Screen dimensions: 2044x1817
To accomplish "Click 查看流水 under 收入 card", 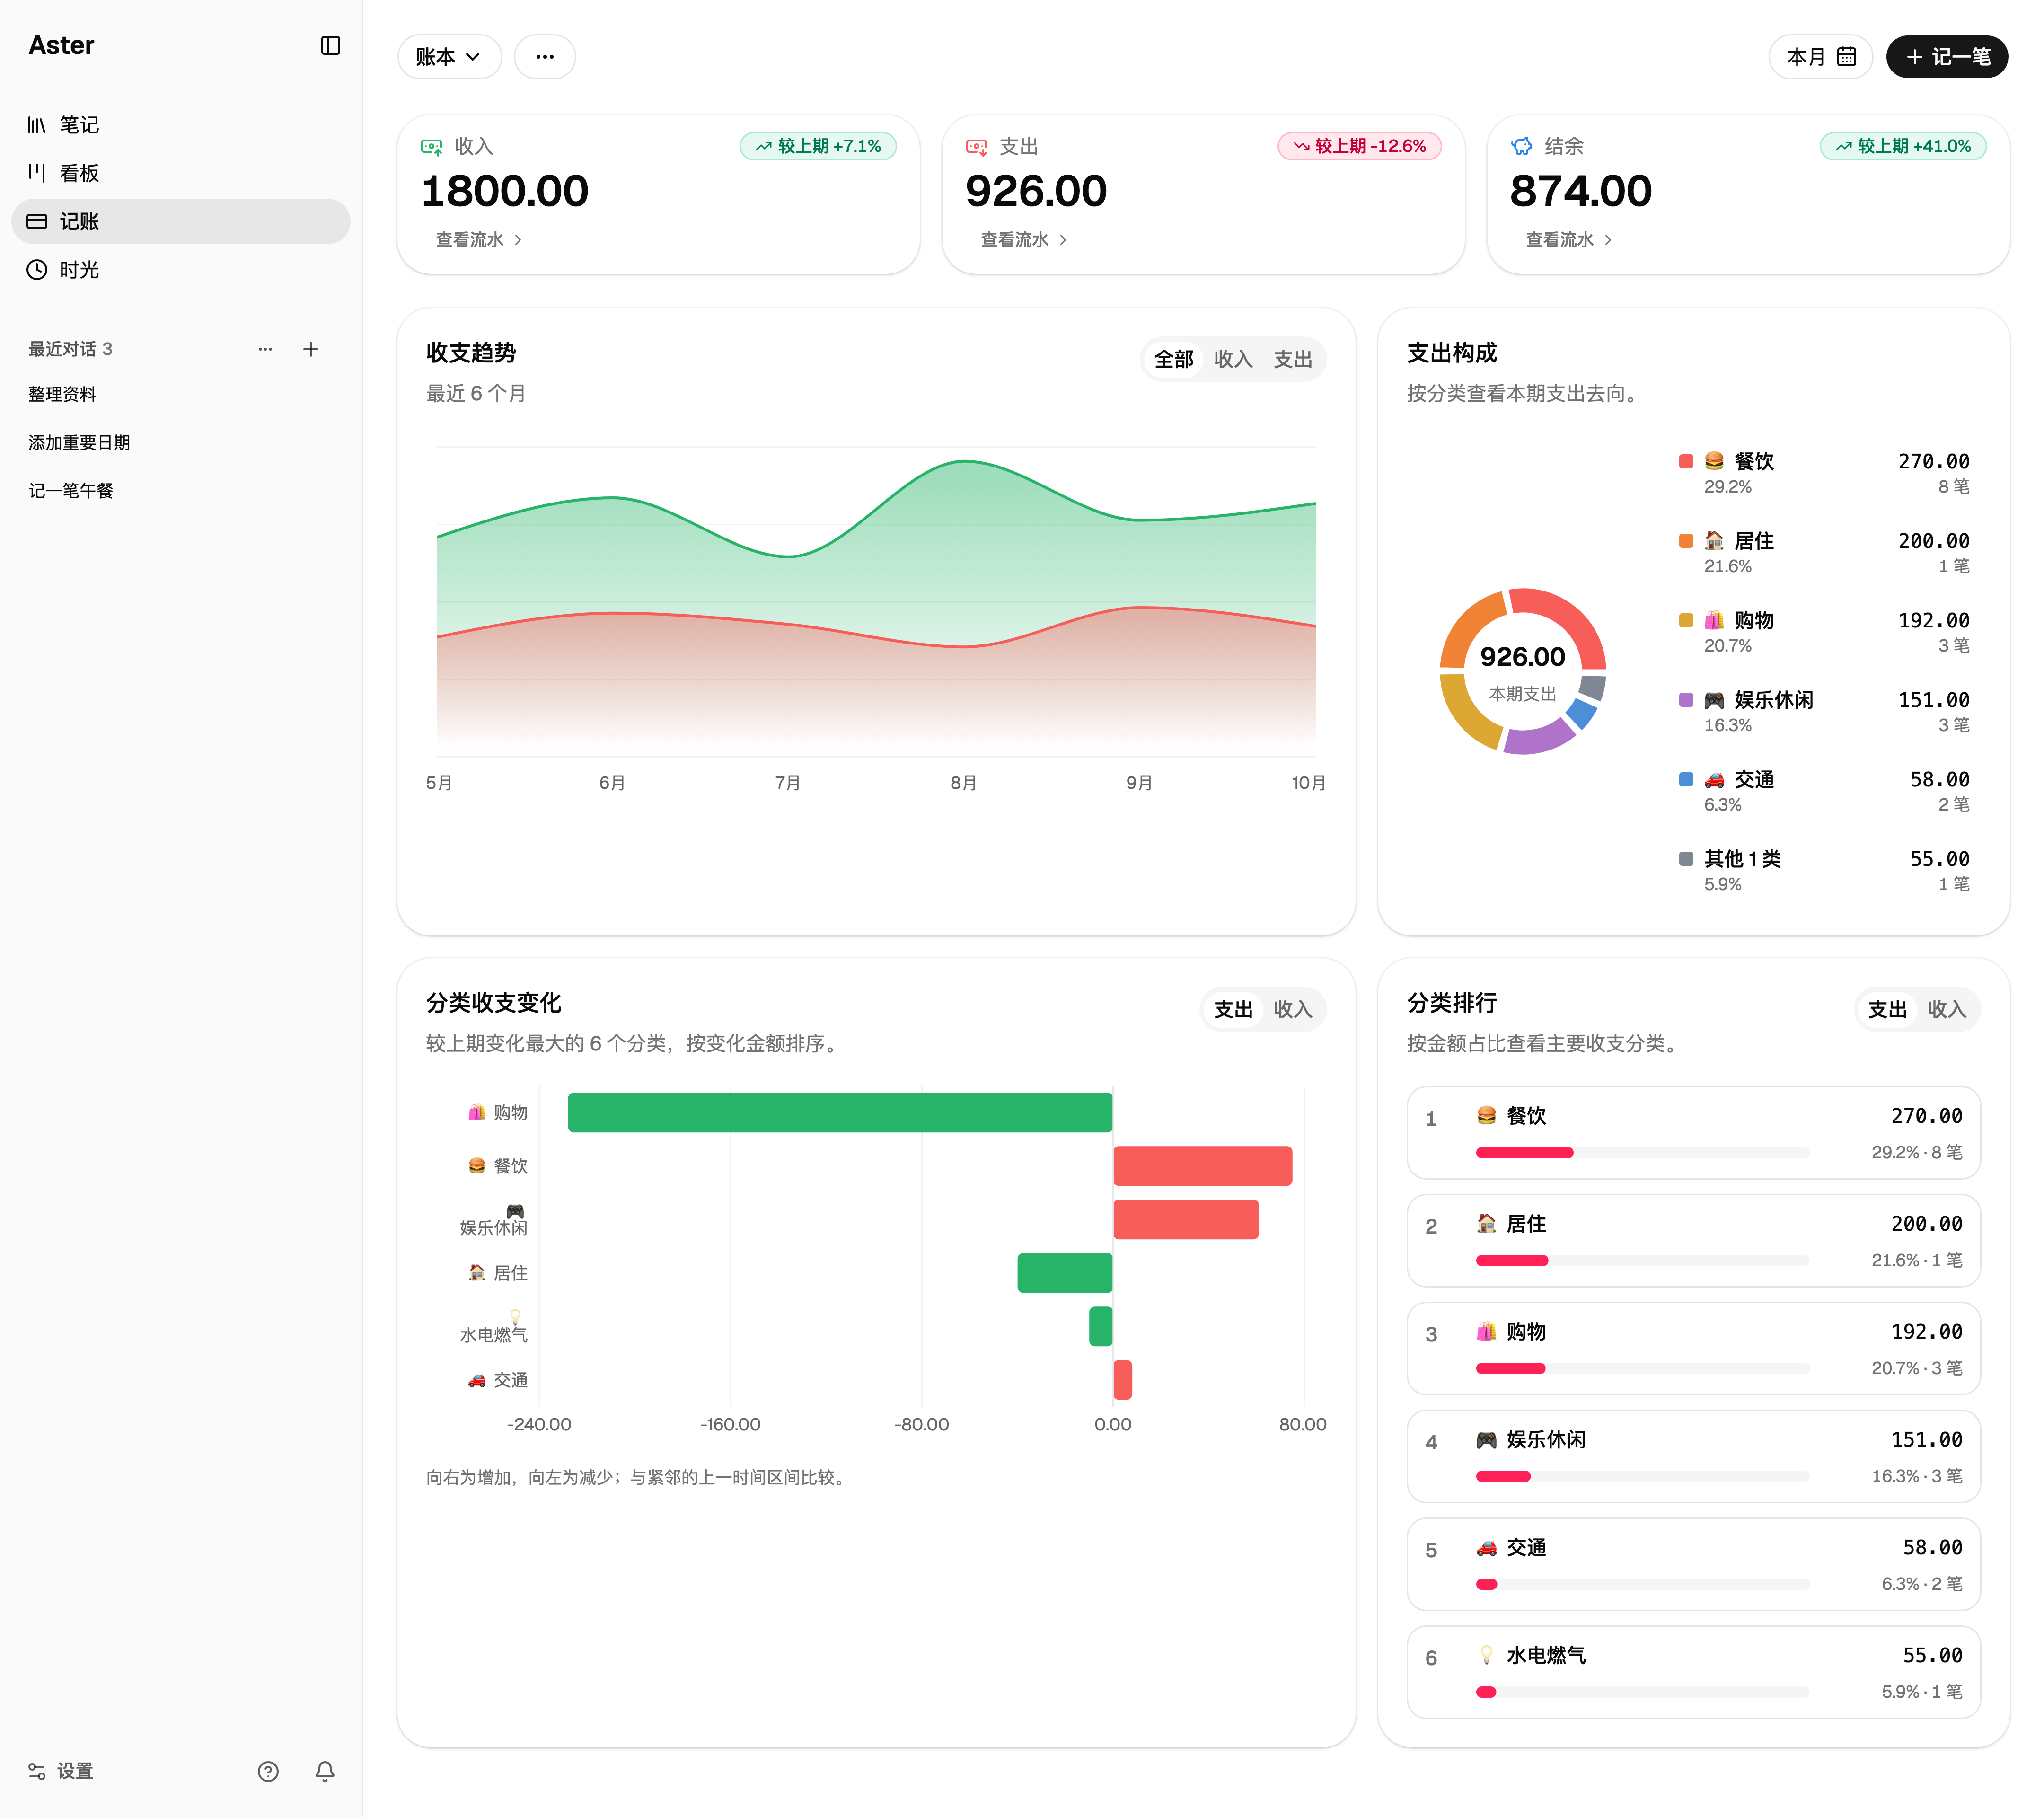I will click(479, 240).
